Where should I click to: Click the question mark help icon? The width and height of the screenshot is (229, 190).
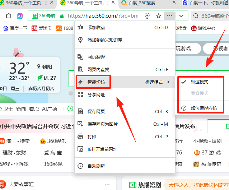click(183, 108)
